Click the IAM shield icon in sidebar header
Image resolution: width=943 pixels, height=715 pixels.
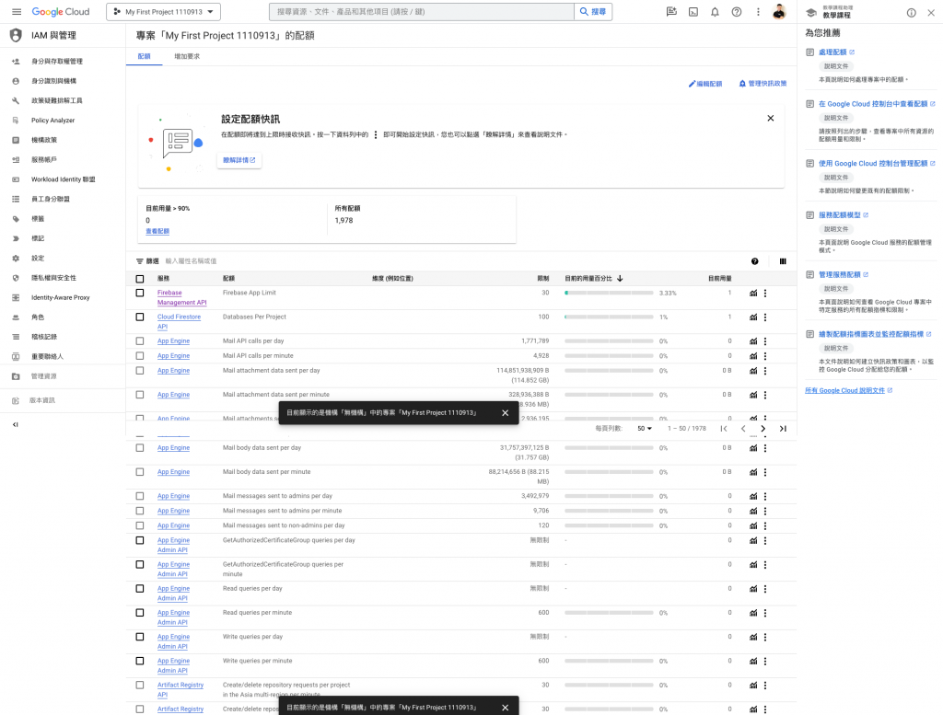click(x=17, y=36)
